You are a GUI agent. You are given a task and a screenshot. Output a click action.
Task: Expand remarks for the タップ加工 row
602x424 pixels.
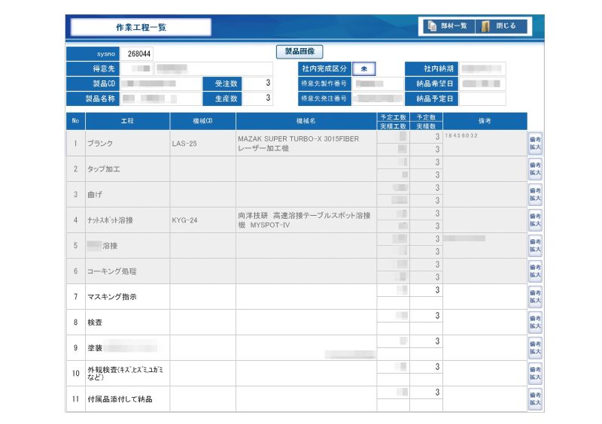tap(535, 168)
